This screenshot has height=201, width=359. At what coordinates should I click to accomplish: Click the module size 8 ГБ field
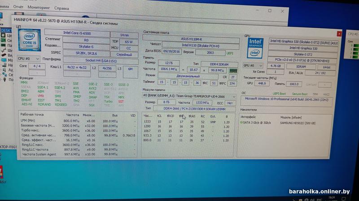[166, 102]
